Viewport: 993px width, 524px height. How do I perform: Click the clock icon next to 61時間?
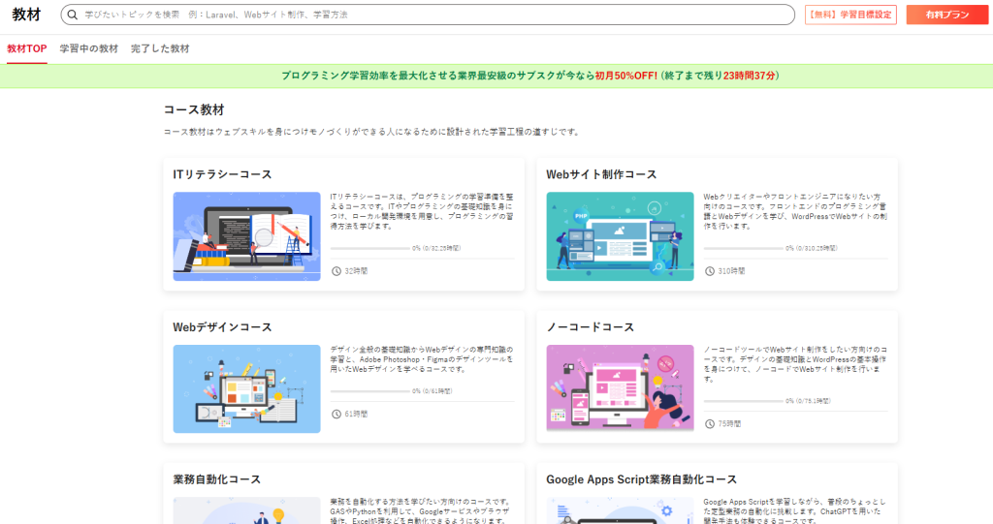click(x=336, y=414)
